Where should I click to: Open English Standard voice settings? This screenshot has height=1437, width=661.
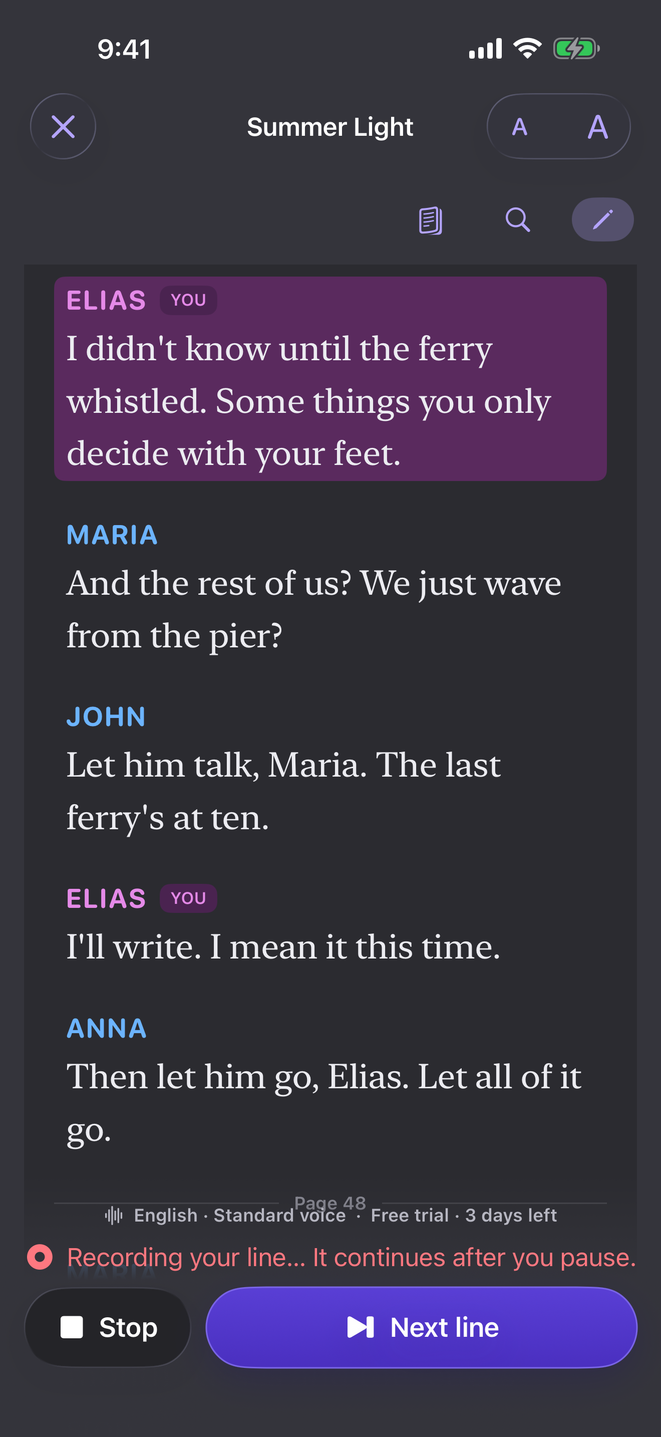[x=240, y=1215]
